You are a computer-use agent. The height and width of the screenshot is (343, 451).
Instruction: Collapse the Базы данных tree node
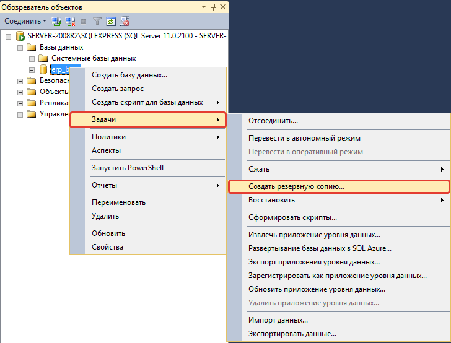20,47
